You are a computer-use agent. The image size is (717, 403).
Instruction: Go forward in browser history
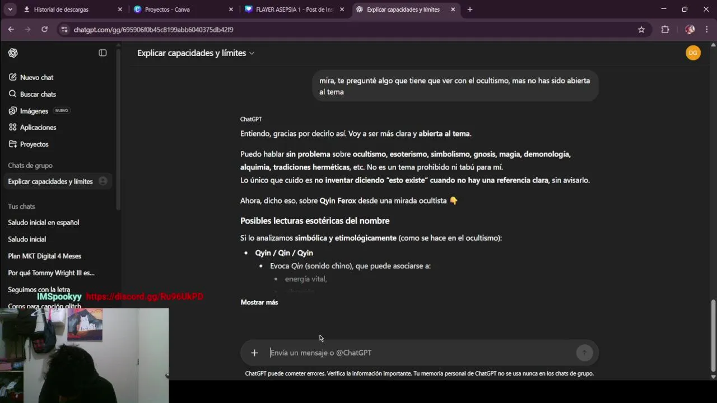(x=27, y=30)
